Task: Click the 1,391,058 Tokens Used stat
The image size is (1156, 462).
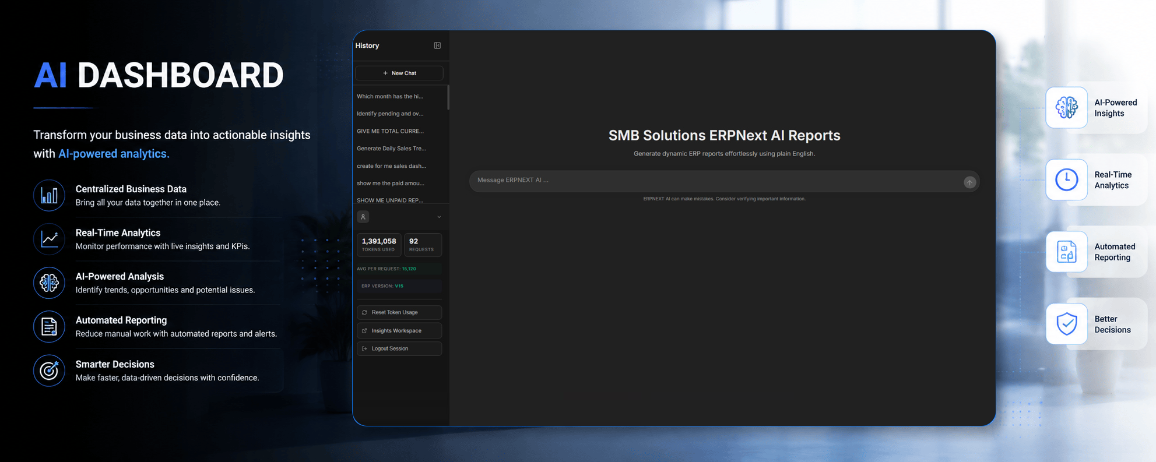Action: [379, 245]
